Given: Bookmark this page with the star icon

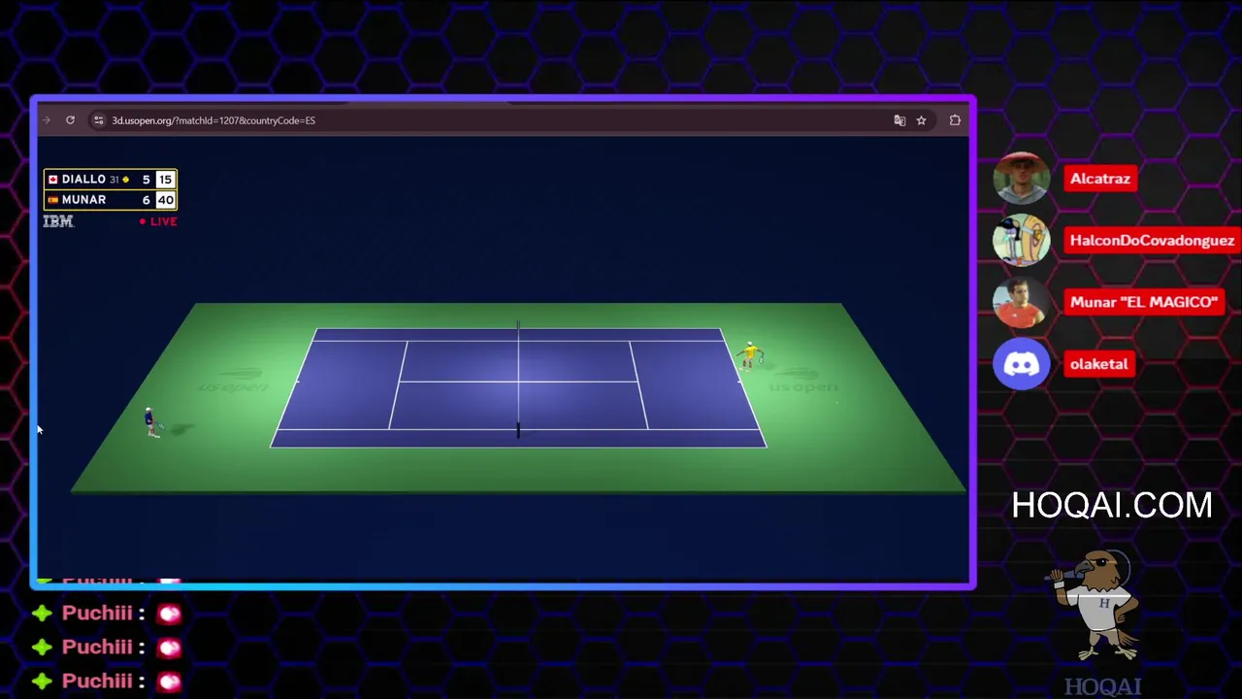Looking at the screenshot, I should [921, 120].
